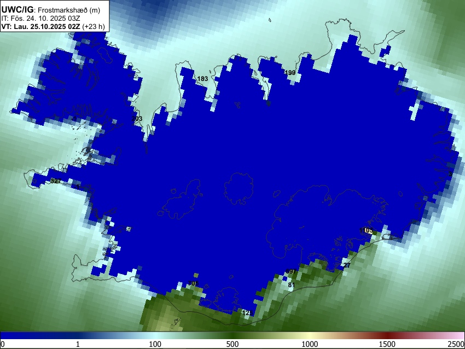Viewport: 465px width, 349px height.
Task: Click the color scale label '500'
Action: (232, 344)
